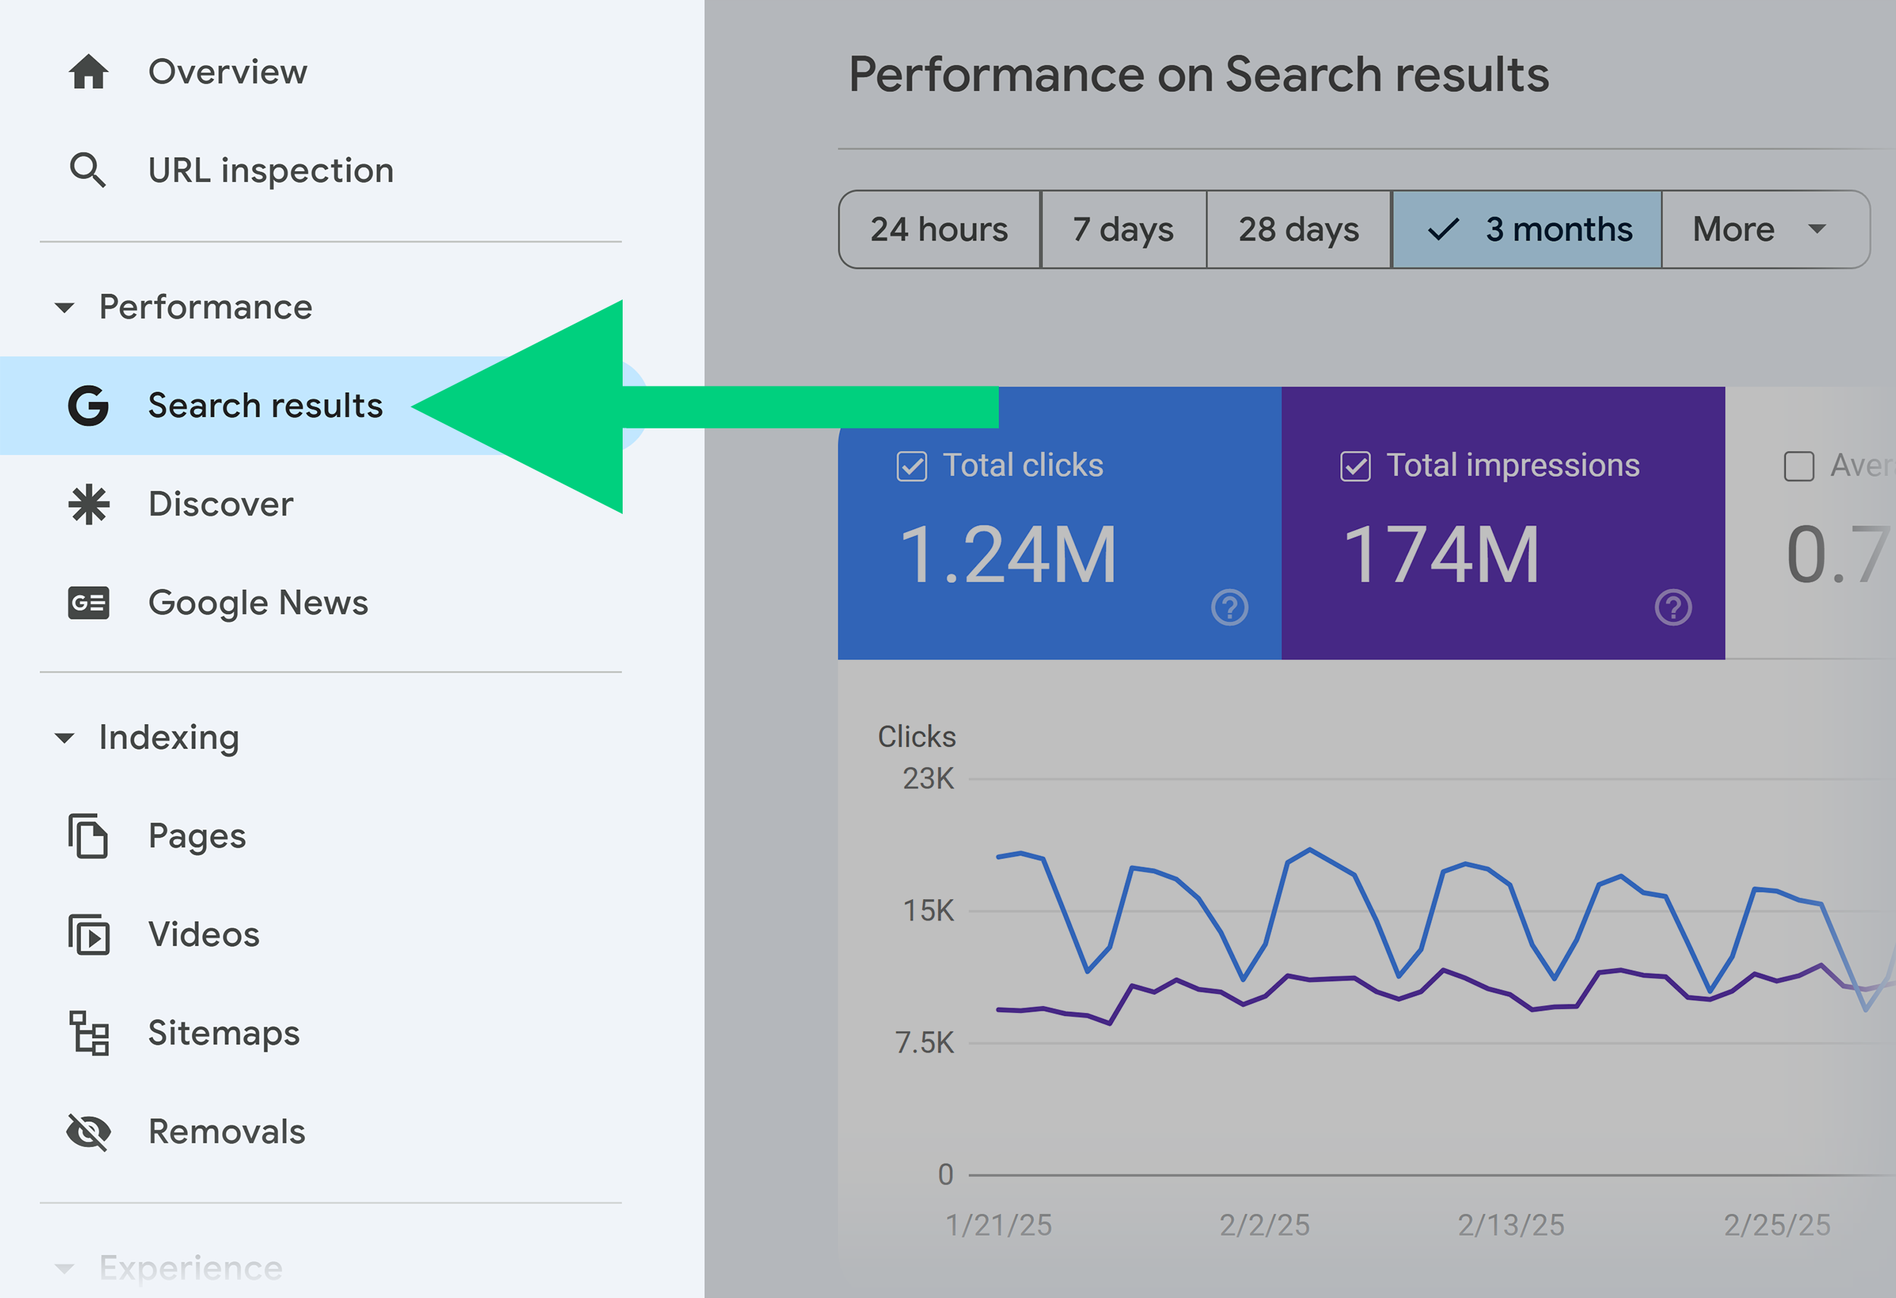Select the 3 months date range

point(1527,229)
